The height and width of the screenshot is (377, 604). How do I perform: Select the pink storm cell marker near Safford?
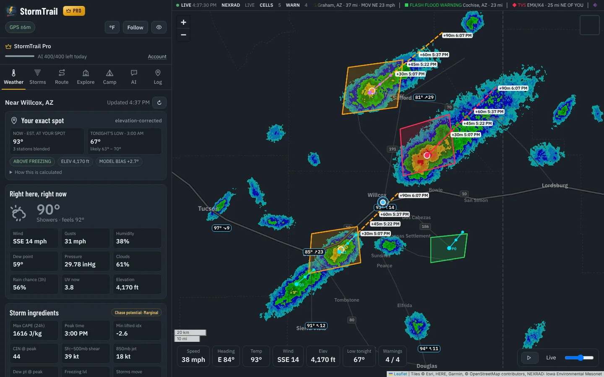[x=372, y=91]
